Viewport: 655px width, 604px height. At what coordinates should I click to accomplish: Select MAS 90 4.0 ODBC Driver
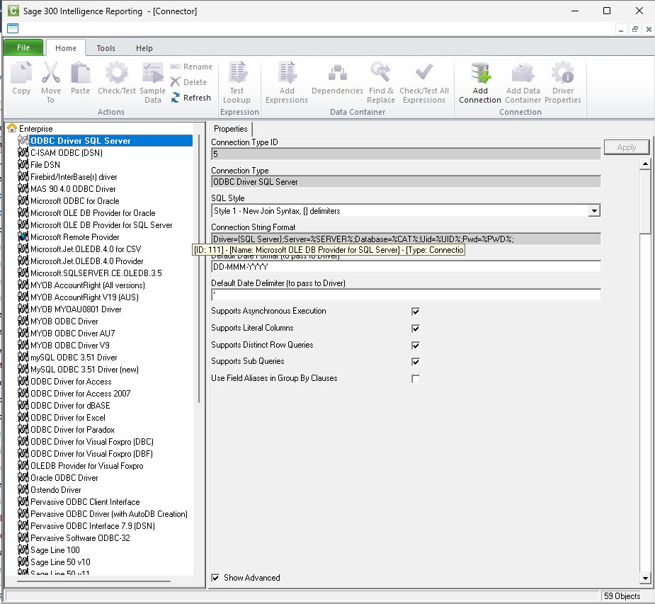tap(73, 189)
